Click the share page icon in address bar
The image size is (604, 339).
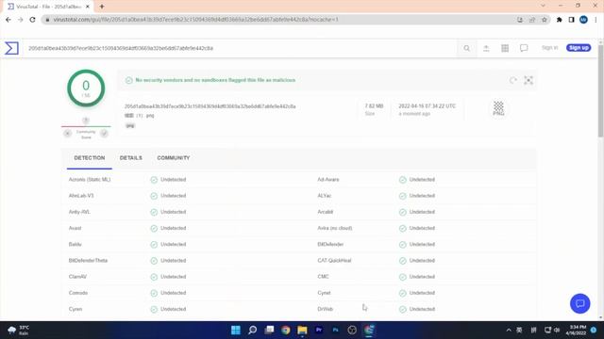click(532, 20)
